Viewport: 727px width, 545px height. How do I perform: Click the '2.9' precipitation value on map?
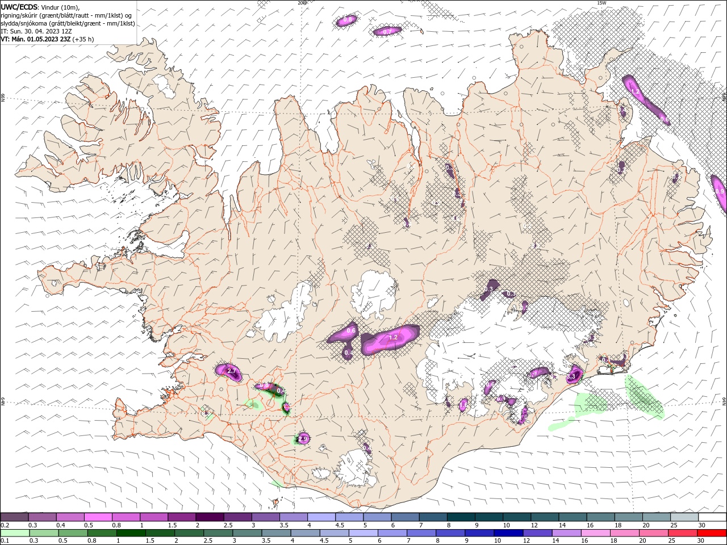pyautogui.click(x=303, y=439)
